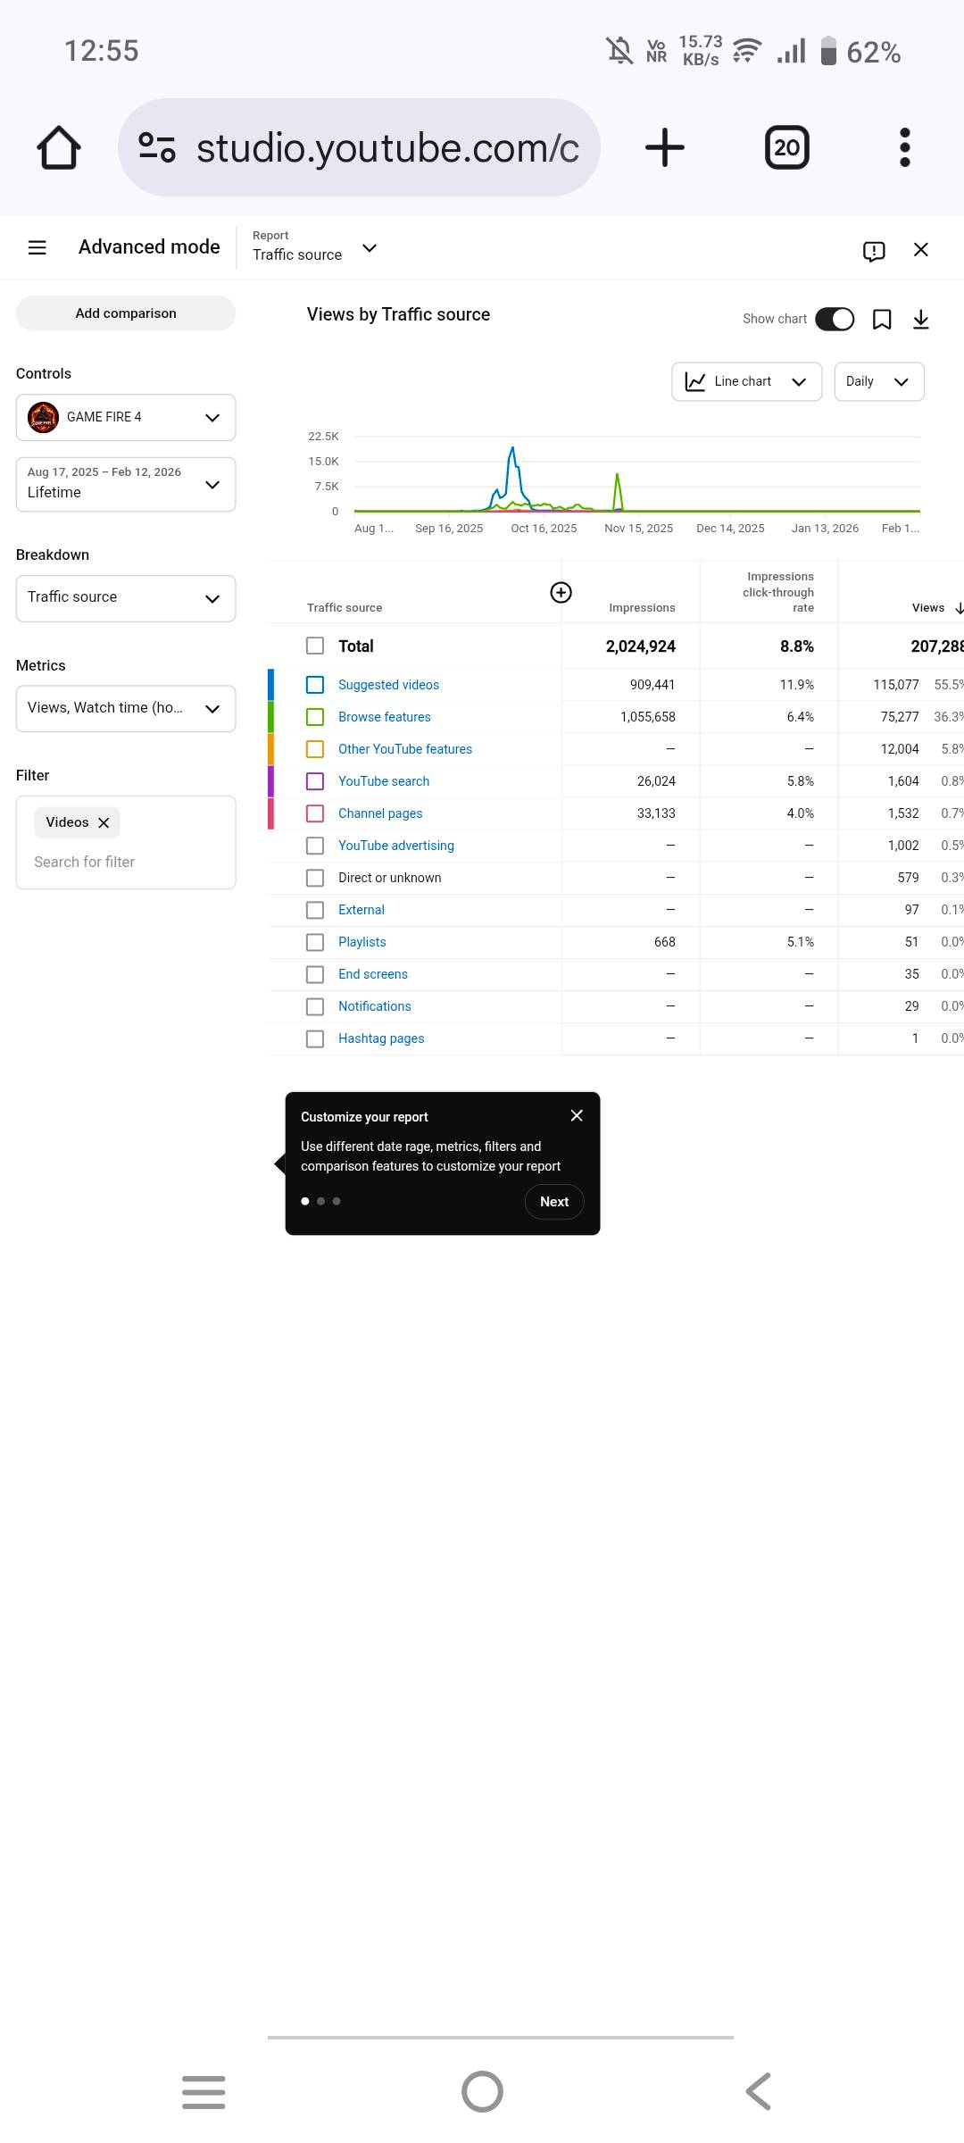
Task: Open the Notifications traffic source link
Action: 375,1006
